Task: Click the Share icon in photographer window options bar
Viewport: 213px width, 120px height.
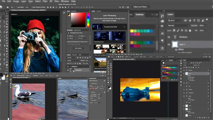Action: pos(128,7)
